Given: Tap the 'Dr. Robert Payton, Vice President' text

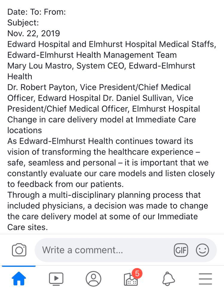Looking at the screenshot, I should click(x=99, y=88).
